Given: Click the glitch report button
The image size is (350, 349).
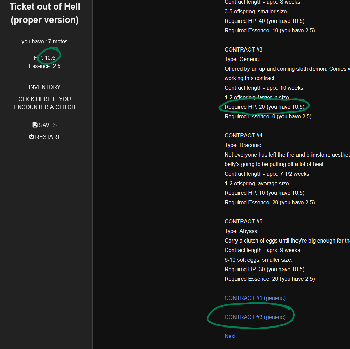Looking at the screenshot, I should (45, 103).
